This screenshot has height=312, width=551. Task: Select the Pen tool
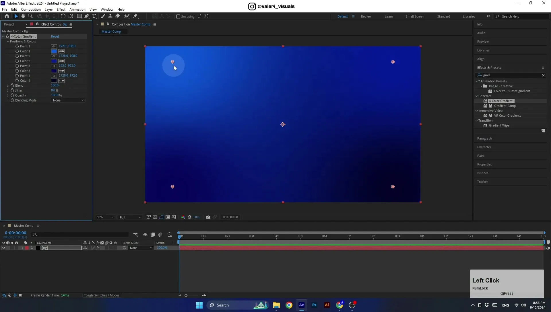(87, 16)
